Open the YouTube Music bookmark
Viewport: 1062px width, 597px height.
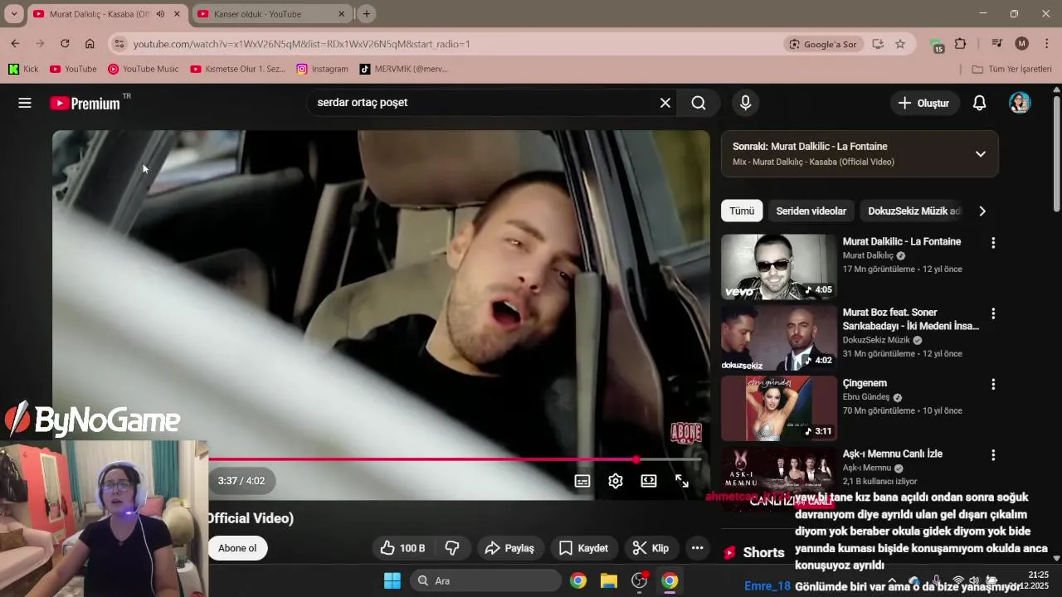click(x=143, y=69)
